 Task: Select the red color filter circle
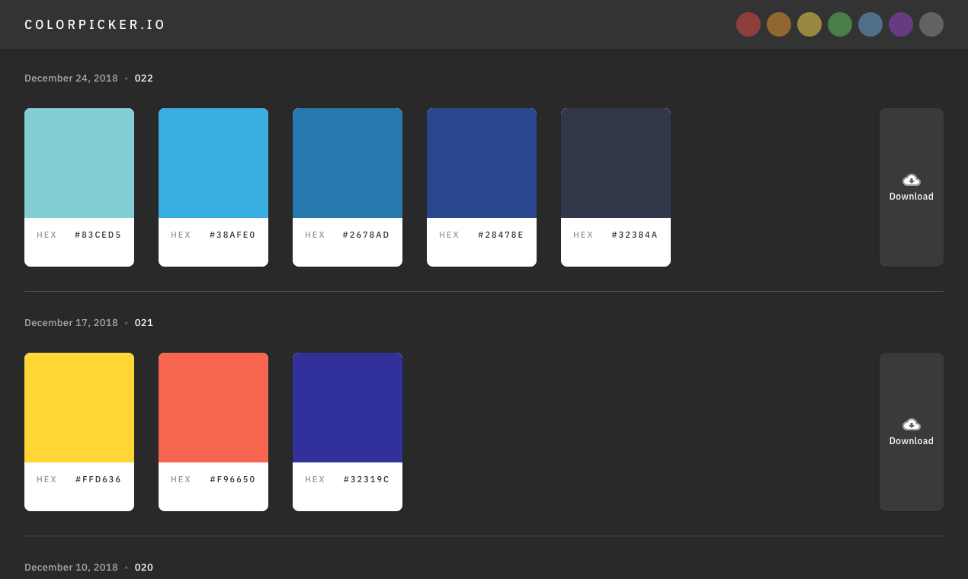point(748,24)
